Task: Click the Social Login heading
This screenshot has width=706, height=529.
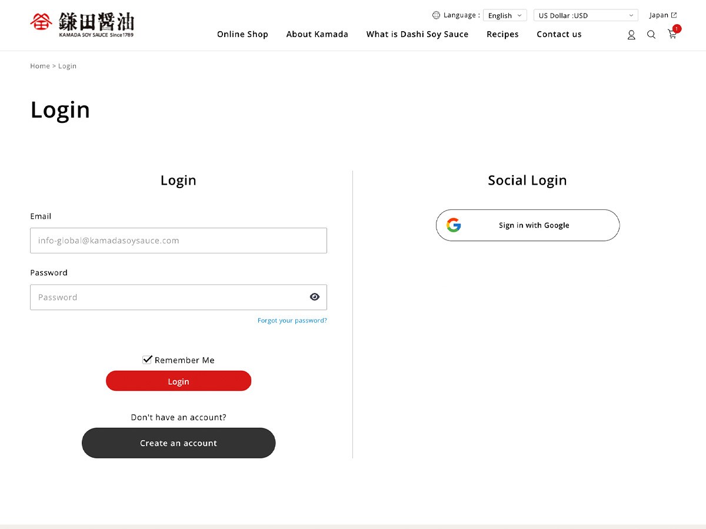Action: coord(527,180)
